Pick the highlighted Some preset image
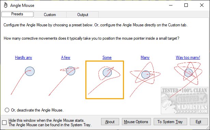 click(x=104, y=80)
